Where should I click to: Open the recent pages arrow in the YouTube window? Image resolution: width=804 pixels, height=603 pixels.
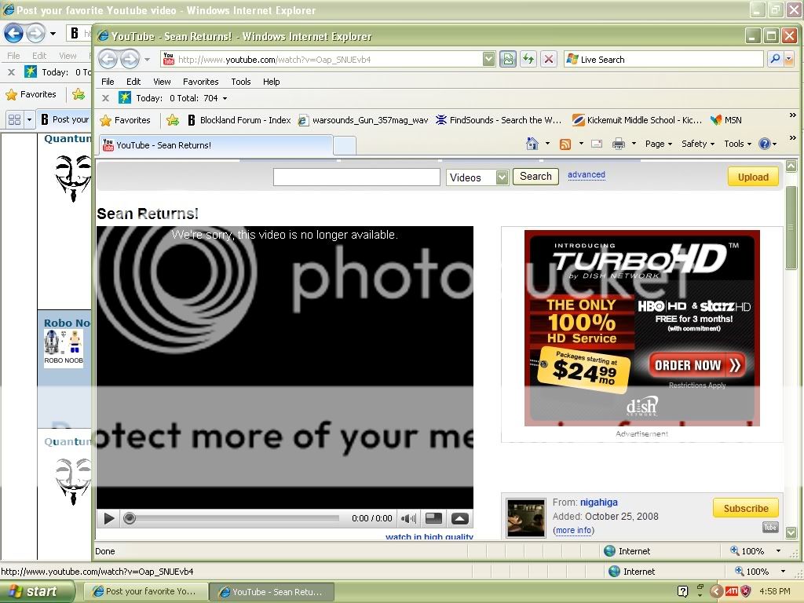(x=147, y=60)
